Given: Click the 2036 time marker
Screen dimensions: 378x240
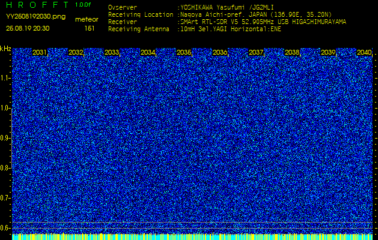Looking at the screenshot, I should pyautogui.click(x=220, y=52).
